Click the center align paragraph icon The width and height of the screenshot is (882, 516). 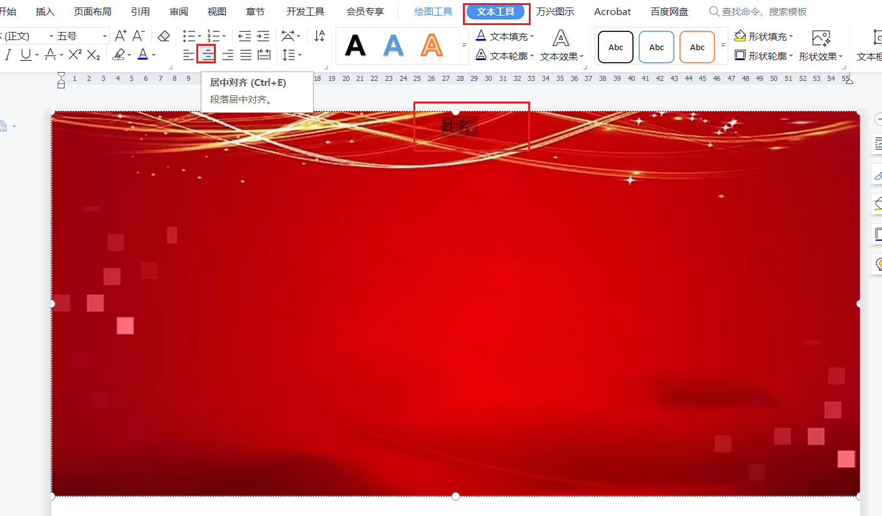pyautogui.click(x=207, y=55)
